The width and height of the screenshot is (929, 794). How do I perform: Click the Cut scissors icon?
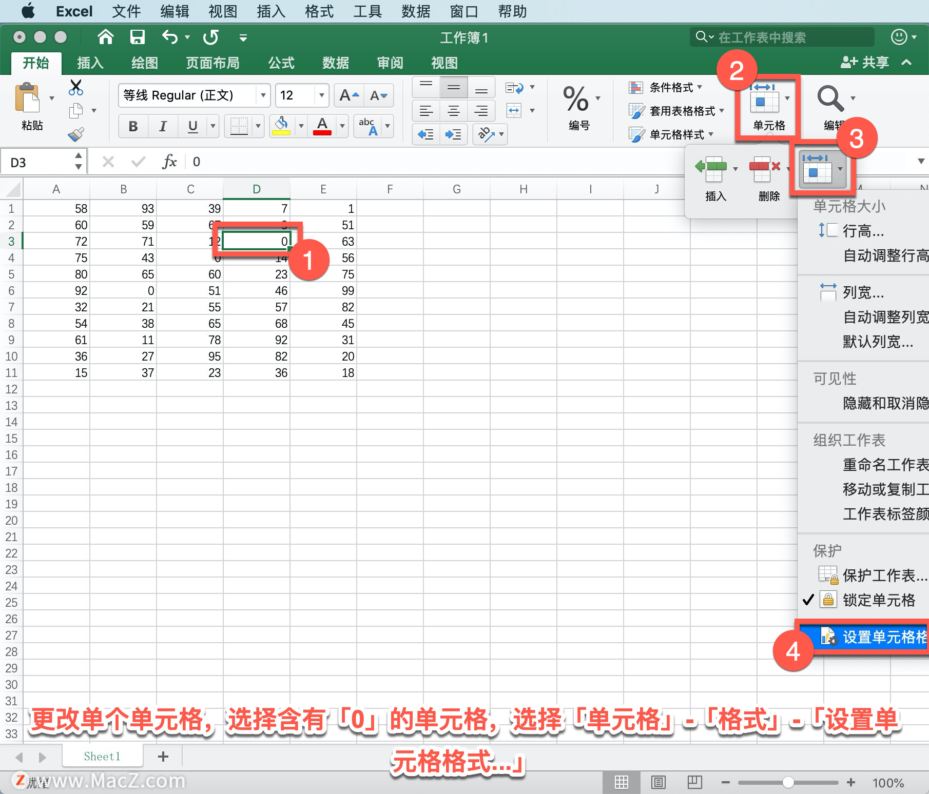[76, 87]
